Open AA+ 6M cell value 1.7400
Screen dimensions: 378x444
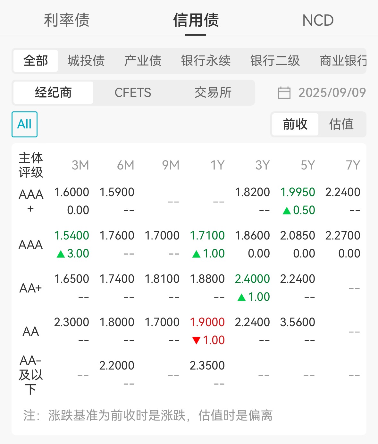(117, 279)
